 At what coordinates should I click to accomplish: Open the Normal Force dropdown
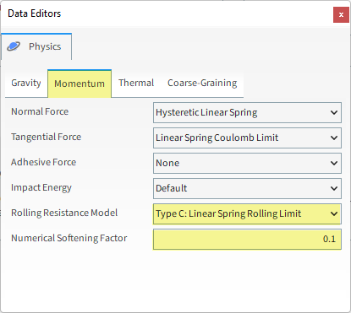pyautogui.click(x=247, y=112)
